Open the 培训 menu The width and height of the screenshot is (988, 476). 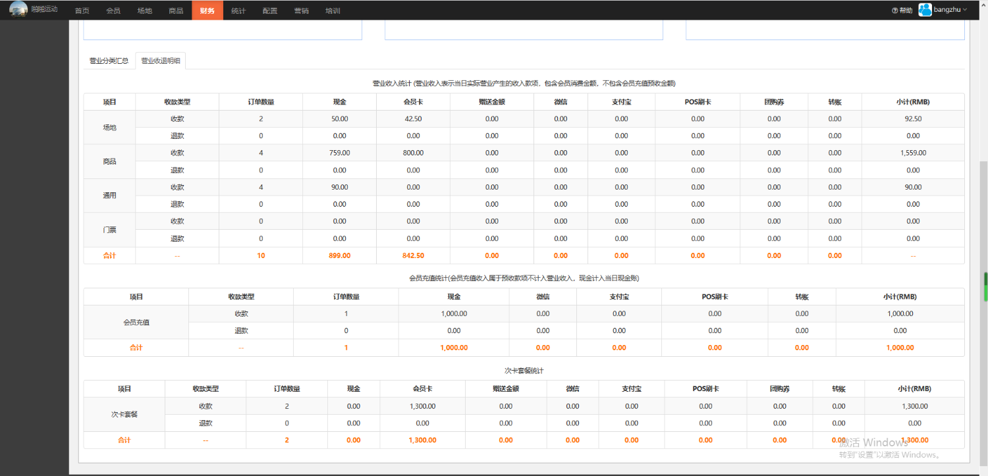[333, 11]
